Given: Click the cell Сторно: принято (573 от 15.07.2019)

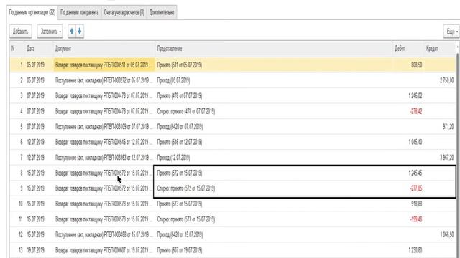Looking at the screenshot, I should pos(186,219).
